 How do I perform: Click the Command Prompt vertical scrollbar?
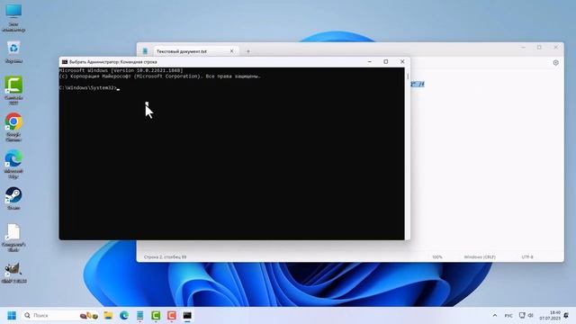click(x=408, y=154)
